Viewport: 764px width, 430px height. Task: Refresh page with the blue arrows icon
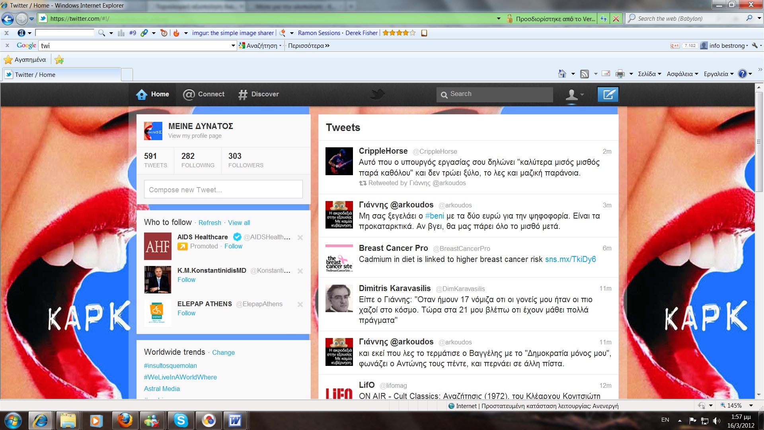604,18
